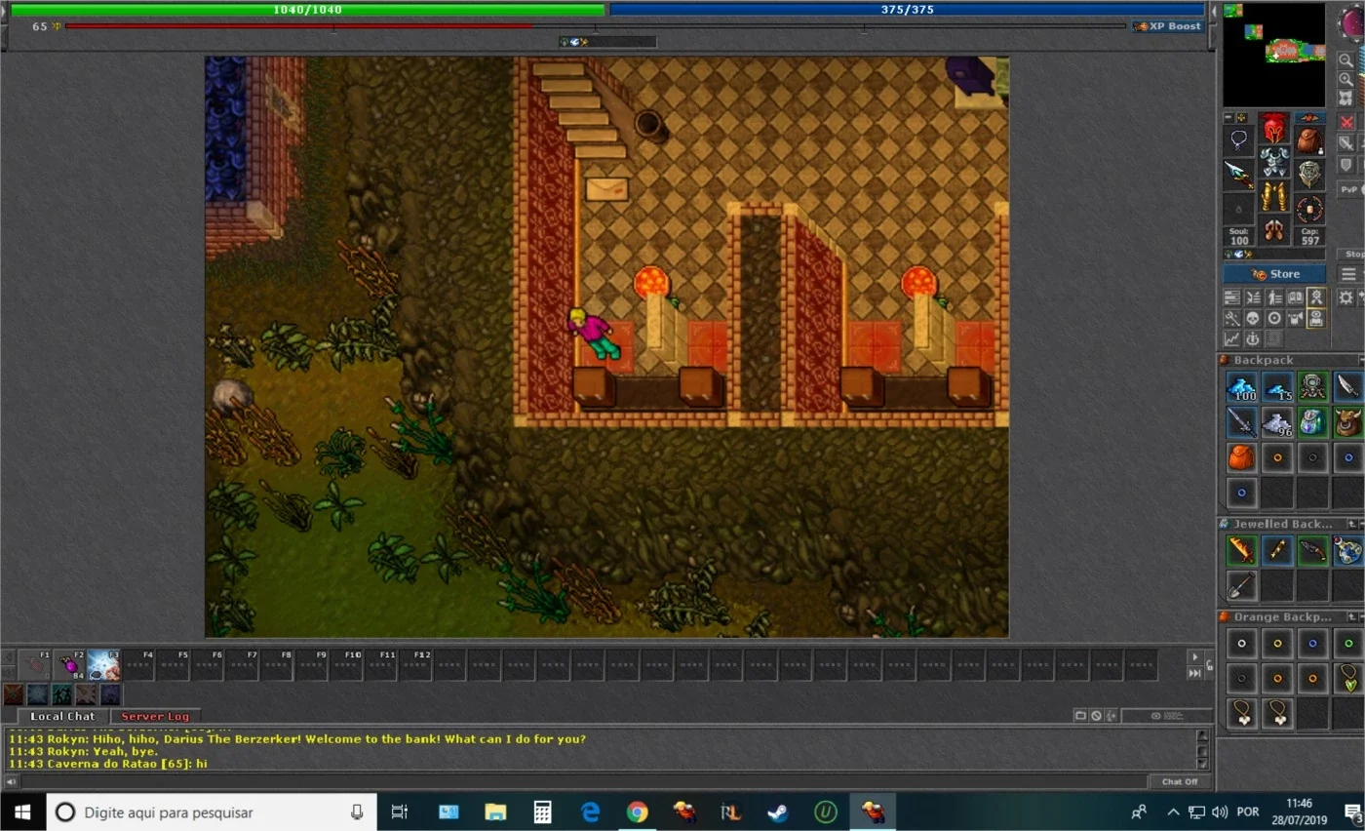This screenshot has width=1365, height=831.
Task: Click the round ammo slot item
Action: pyautogui.click(x=1309, y=209)
